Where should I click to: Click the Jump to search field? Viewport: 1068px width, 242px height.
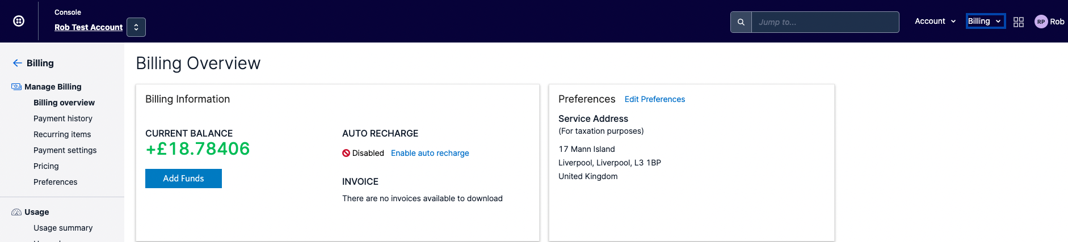point(825,22)
